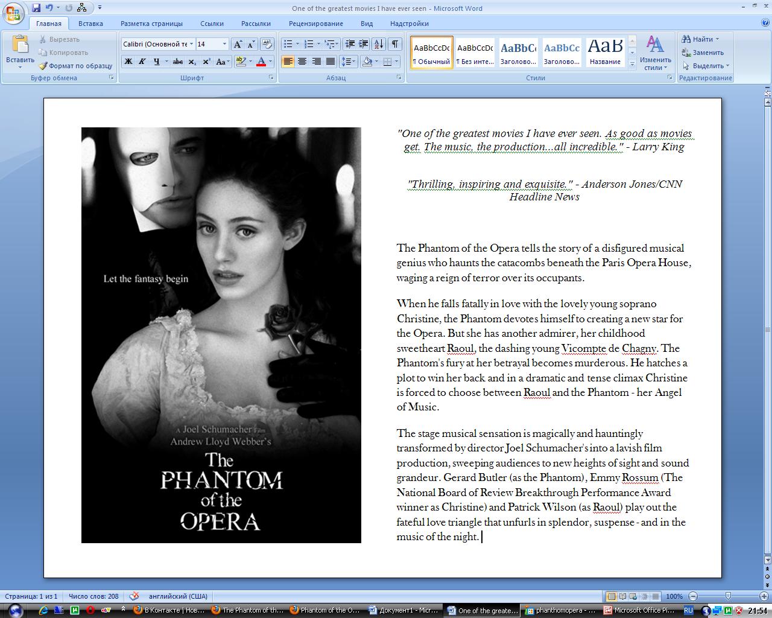Toggle bold formatting (Ж)
Screen dimensions: 772x618
[x=128, y=62]
